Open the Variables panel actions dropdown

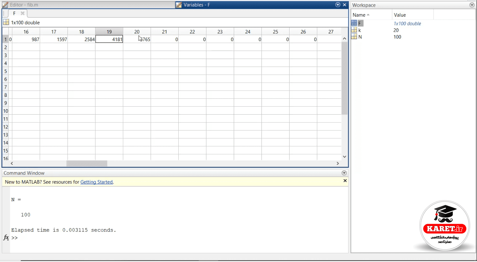click(338, 5)
